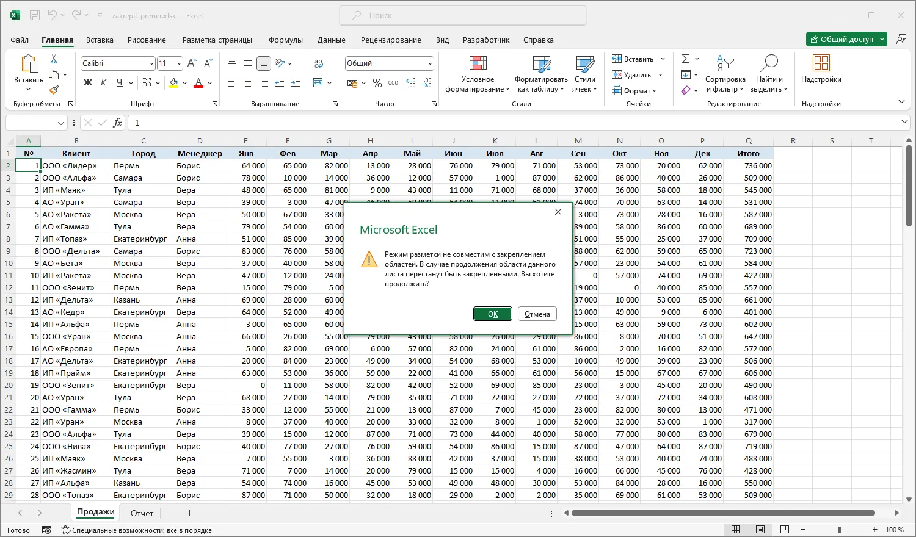This screenshot has height=537, width=916.
Task: Open the Формулы ribbon tab
Action: coord(286,40)
